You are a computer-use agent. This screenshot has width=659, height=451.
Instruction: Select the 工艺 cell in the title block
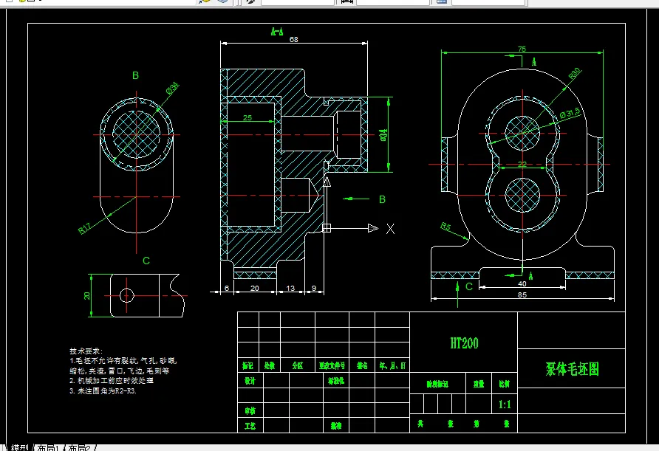click(250, 426)
